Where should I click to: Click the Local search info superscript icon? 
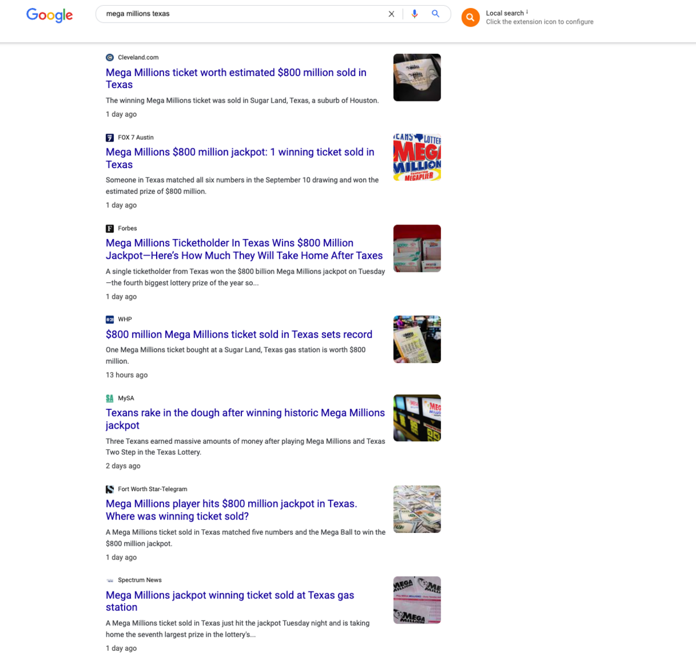click(x=527, y=12)
